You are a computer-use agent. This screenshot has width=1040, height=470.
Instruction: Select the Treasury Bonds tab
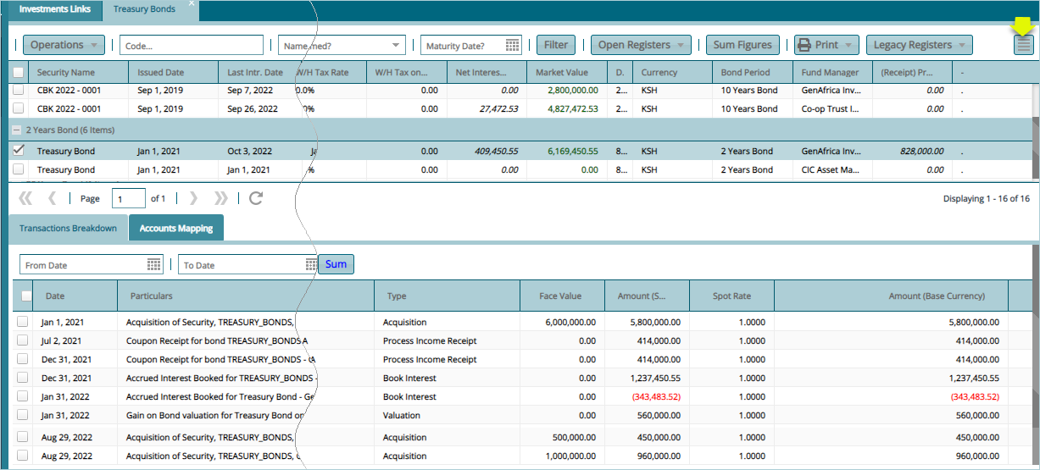click(x=144, y=9)
